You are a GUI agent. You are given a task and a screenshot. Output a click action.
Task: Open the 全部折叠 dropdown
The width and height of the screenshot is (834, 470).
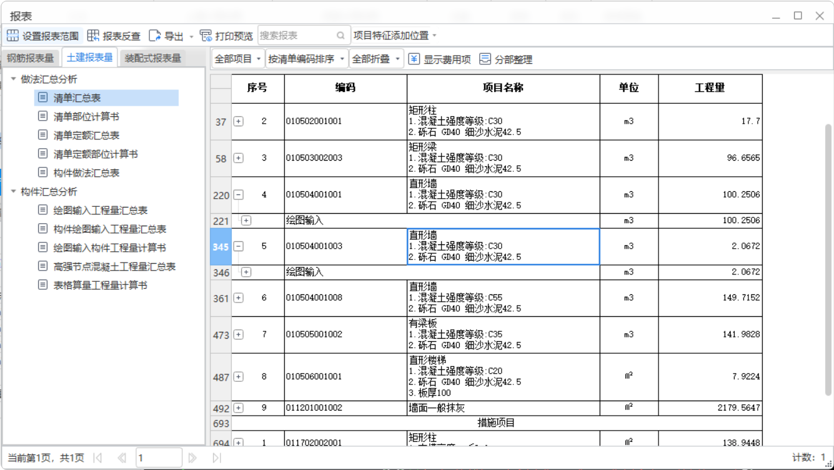376,59
